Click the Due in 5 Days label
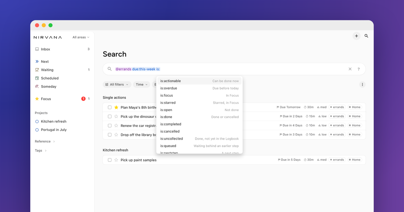The height and width of the screenshot is (212, 404). [x=289, y=160]
